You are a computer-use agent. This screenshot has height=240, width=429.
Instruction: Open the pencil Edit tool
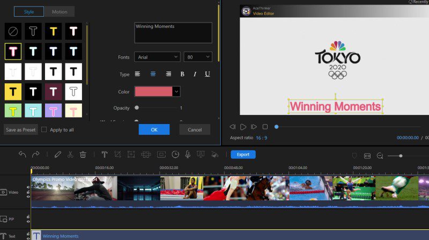(57, 155)
